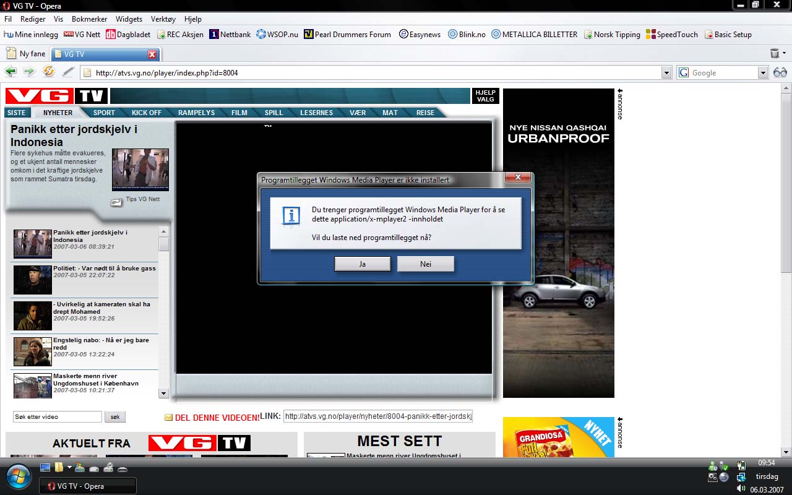Click the volume speaker tray icon

(741, 489)
